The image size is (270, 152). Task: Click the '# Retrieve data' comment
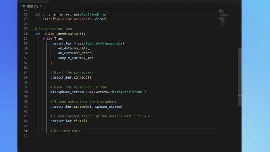point(65,131)
